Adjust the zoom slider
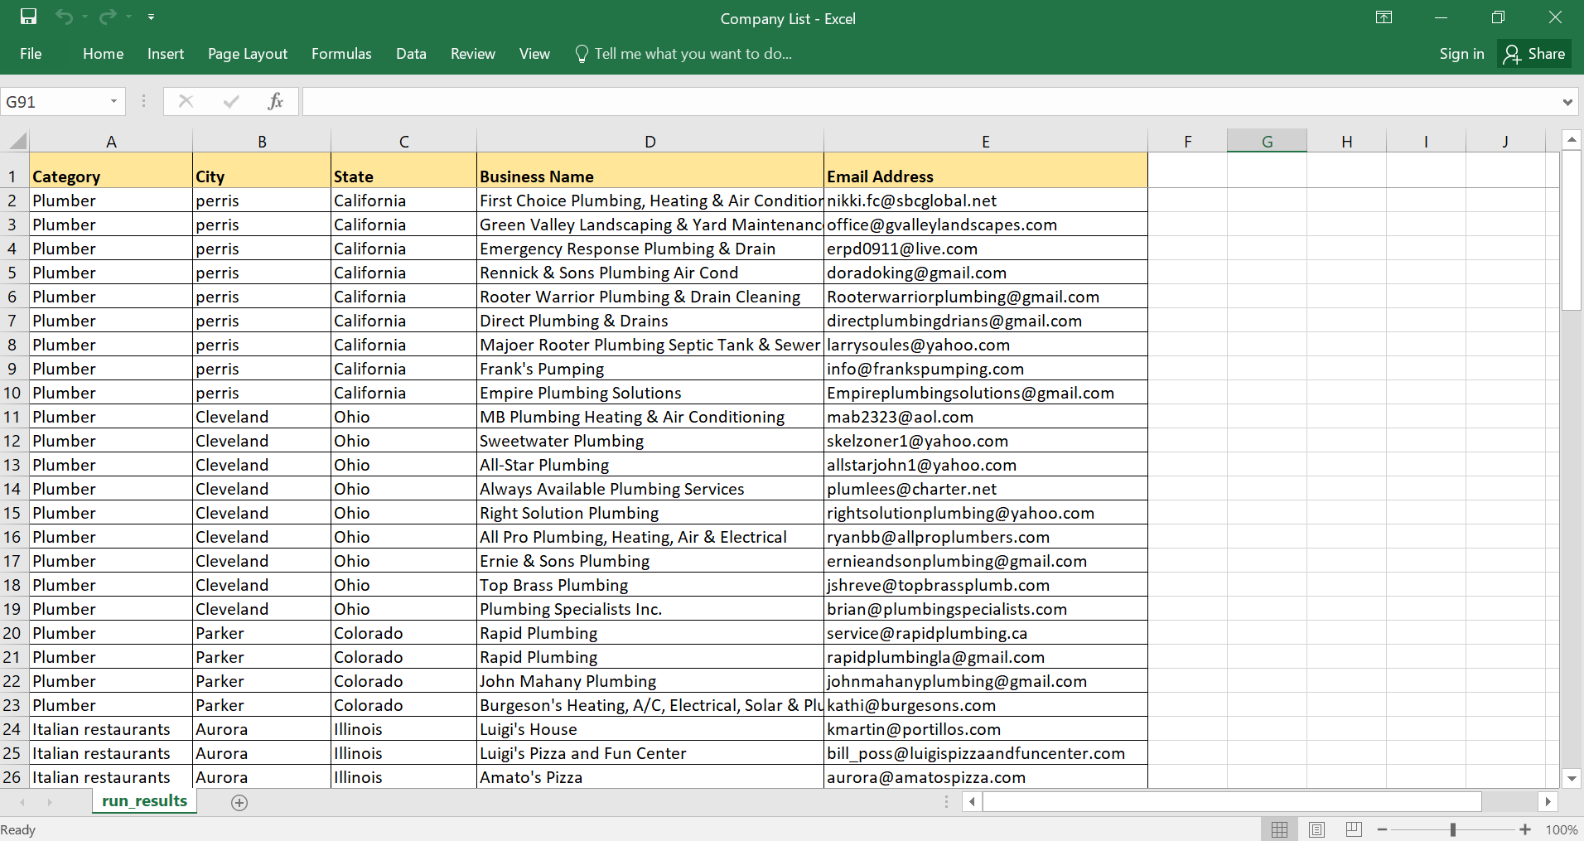The width and height of the screenshot is (1584, 841). (x=1452, y=829)
